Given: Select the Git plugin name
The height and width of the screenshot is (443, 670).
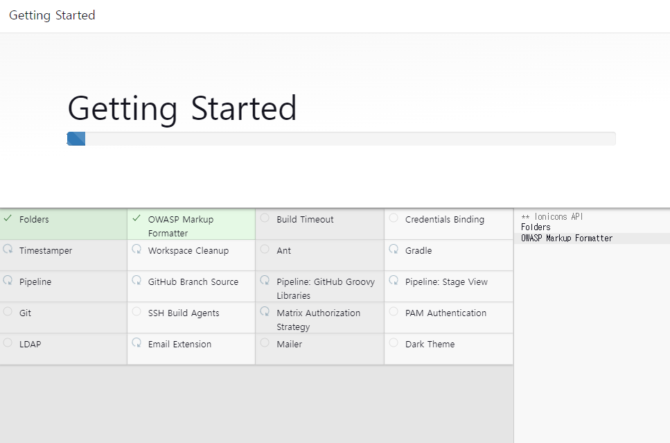Looking at the screenshot, I should pos(25,313).
